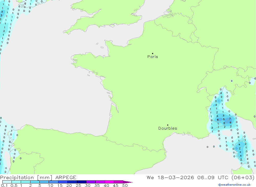Click the Dourbies location label

168,128
